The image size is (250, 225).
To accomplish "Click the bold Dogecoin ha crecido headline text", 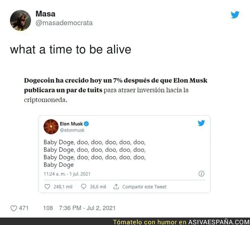I will pos(116,85).
